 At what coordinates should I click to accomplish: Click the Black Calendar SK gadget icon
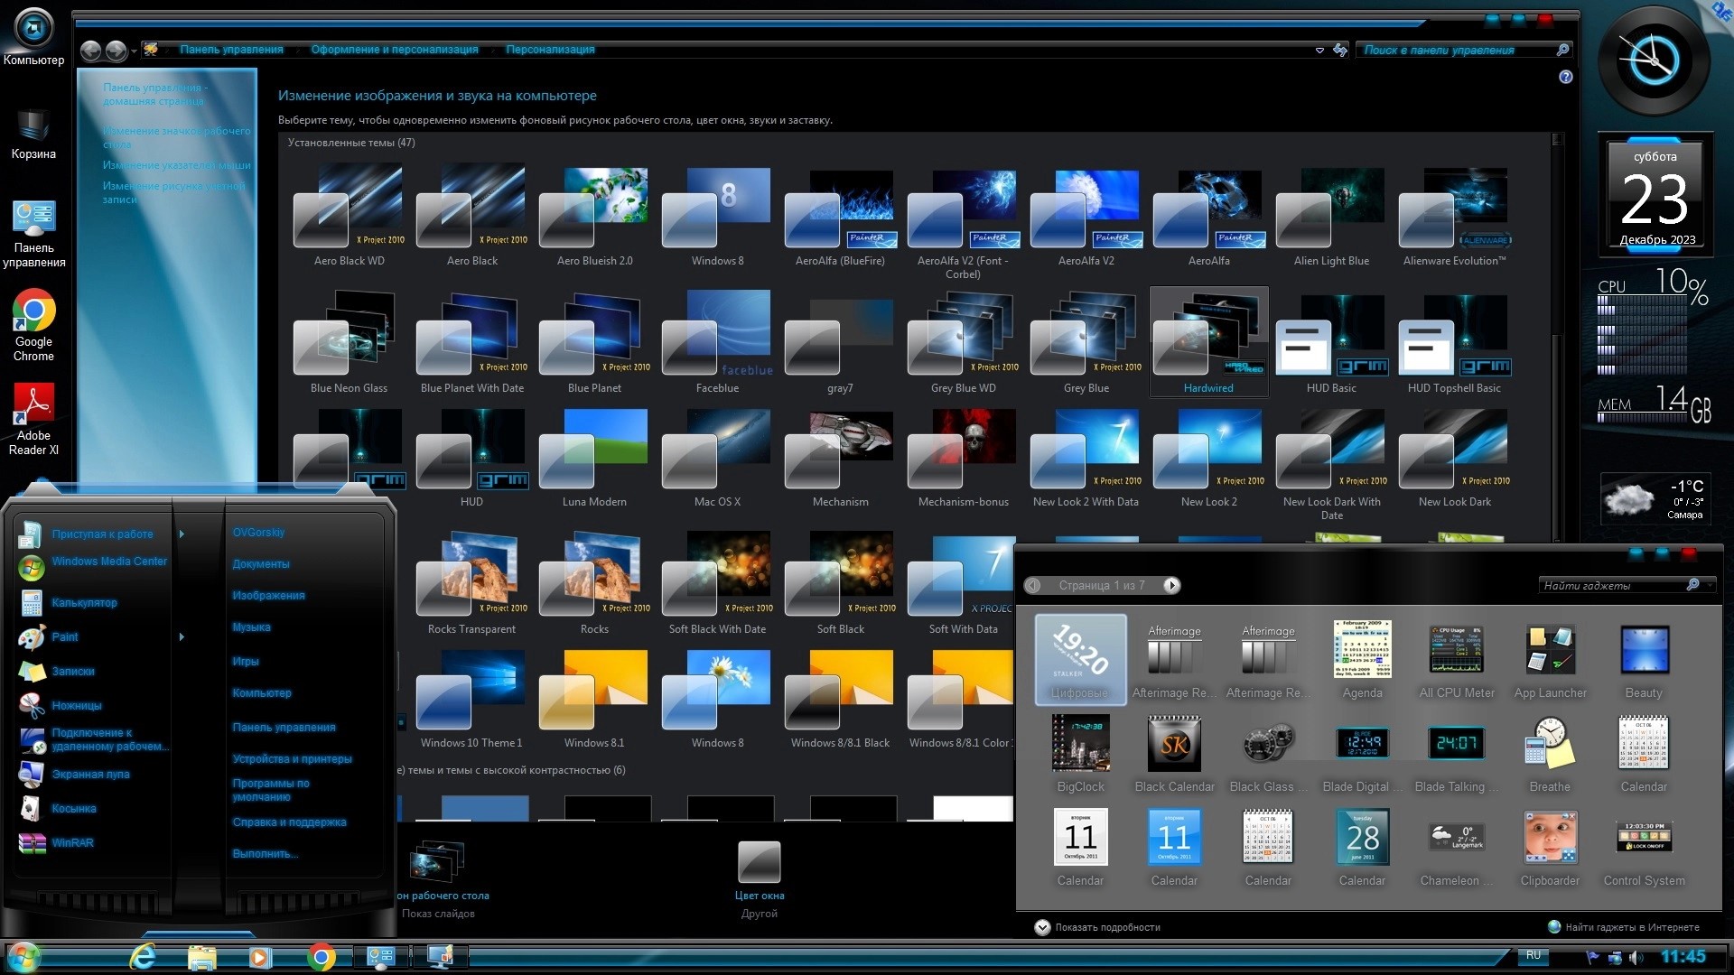point(1174,745)
